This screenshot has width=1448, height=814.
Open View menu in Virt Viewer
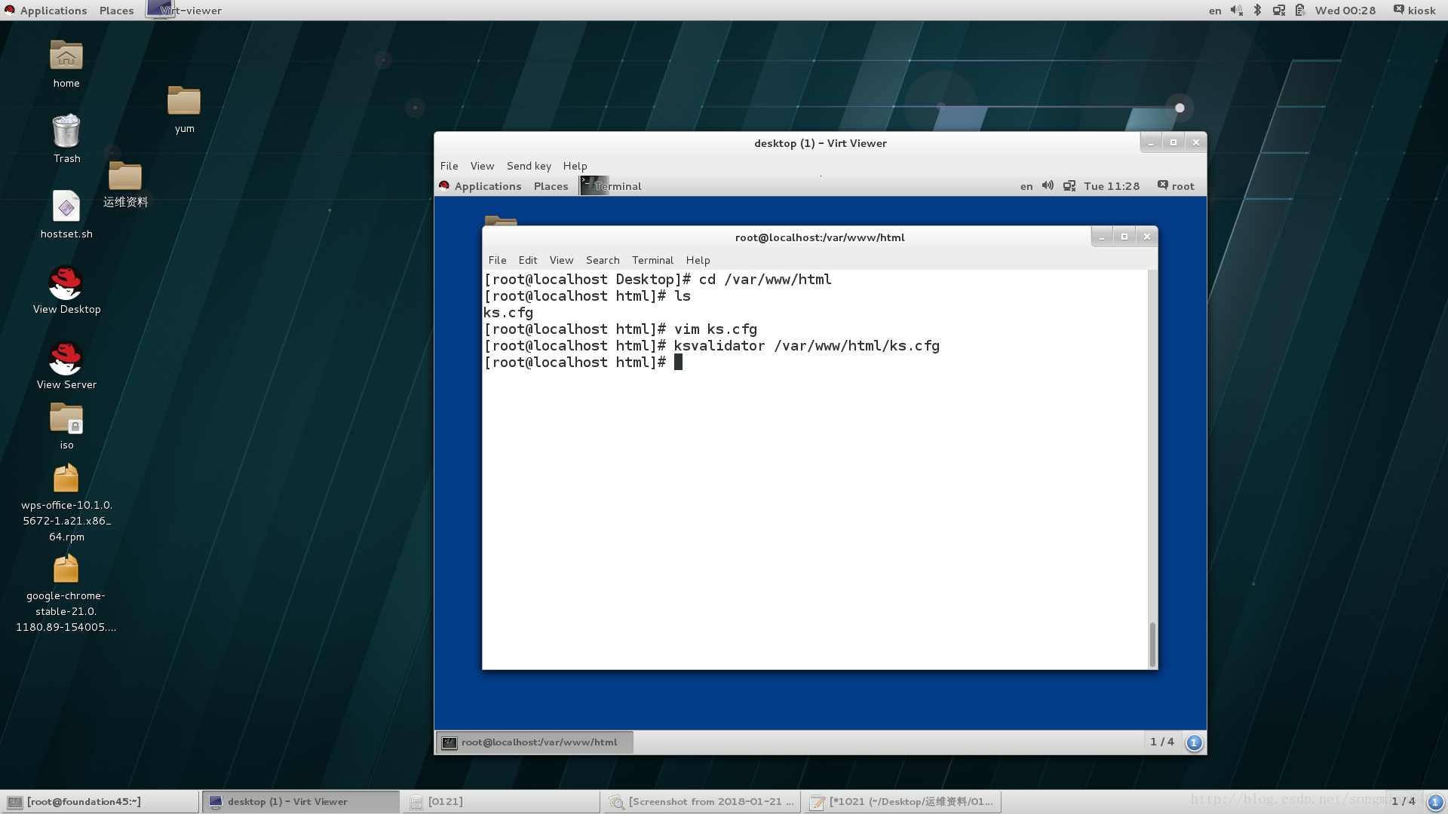tap(483, 166)
